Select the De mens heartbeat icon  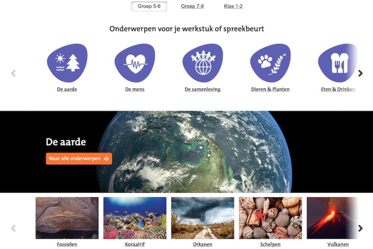(135, 63)
